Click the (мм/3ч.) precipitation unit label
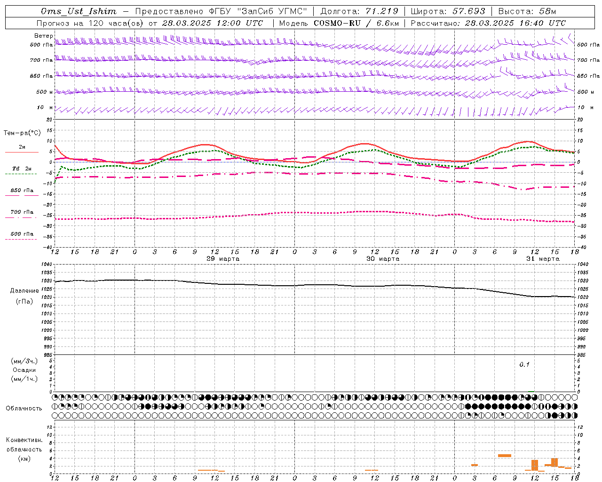The height and width of the screenshot is (482, 602). (24, 361)
